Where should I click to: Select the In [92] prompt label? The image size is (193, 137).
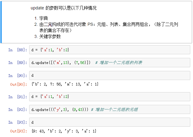click(x=17, y=109)
